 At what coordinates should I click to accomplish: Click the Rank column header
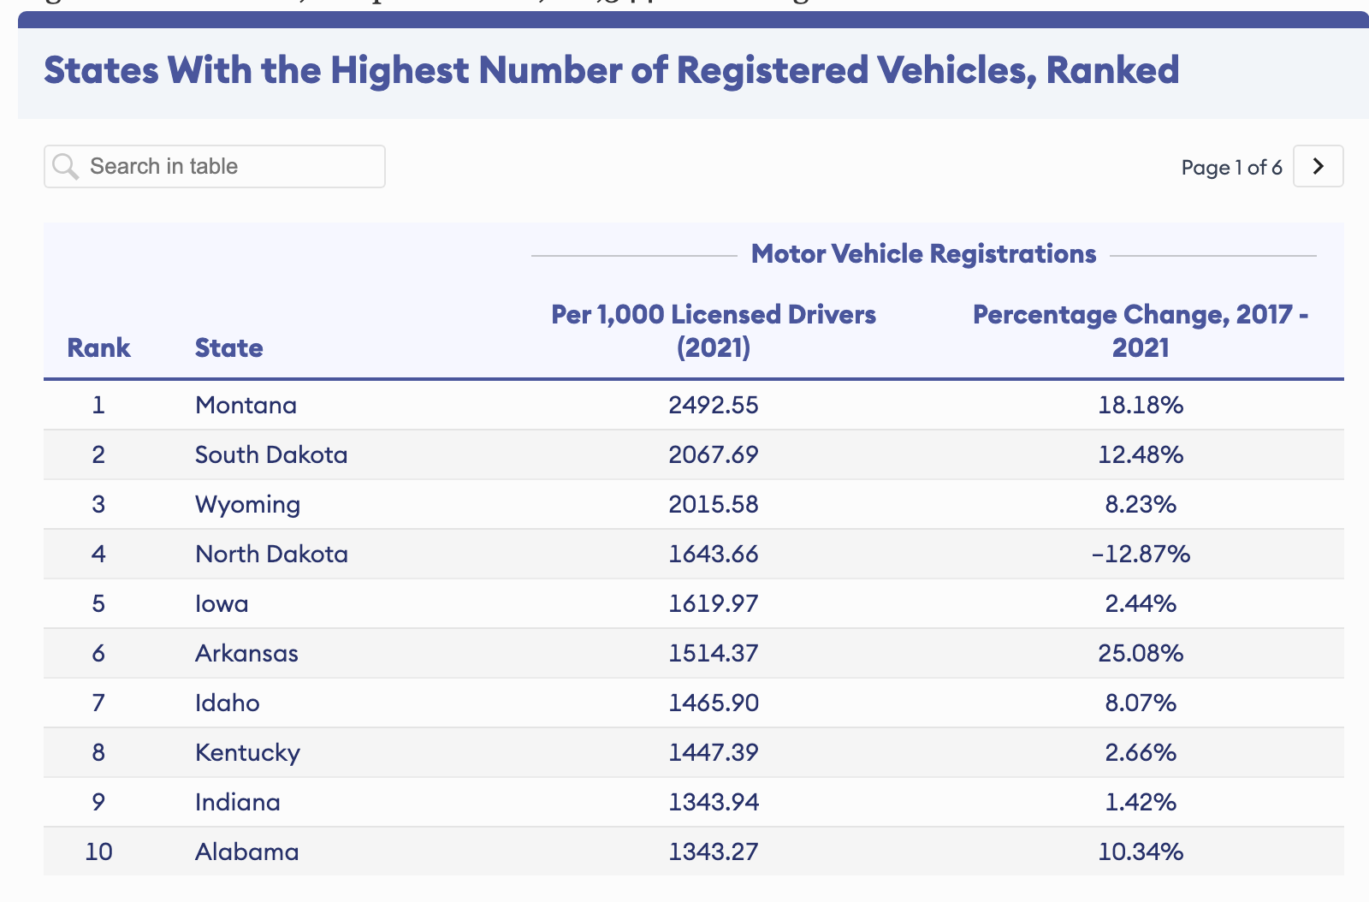tap(99, 347)
